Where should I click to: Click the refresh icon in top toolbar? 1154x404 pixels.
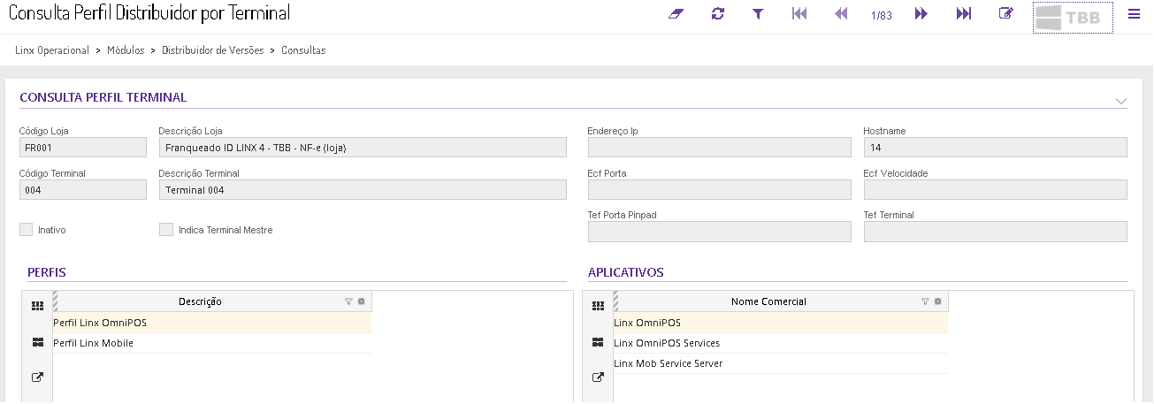(717, 14)
